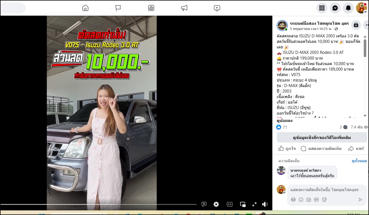Open the emoji picker in comment box
This screenshot has height=215, width=369.
pos(301,200)
